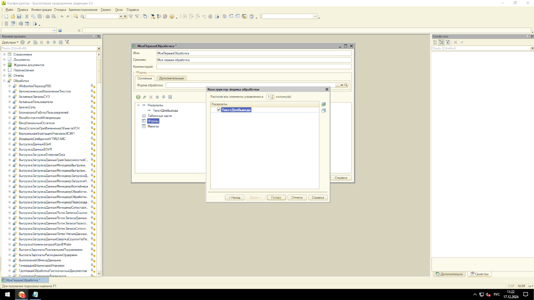Switch to the Основные tab

[145, 78]
